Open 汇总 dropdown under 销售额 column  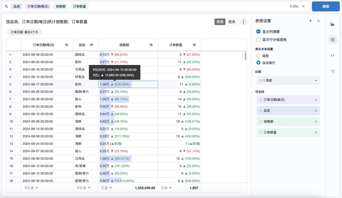pos(106,188)
